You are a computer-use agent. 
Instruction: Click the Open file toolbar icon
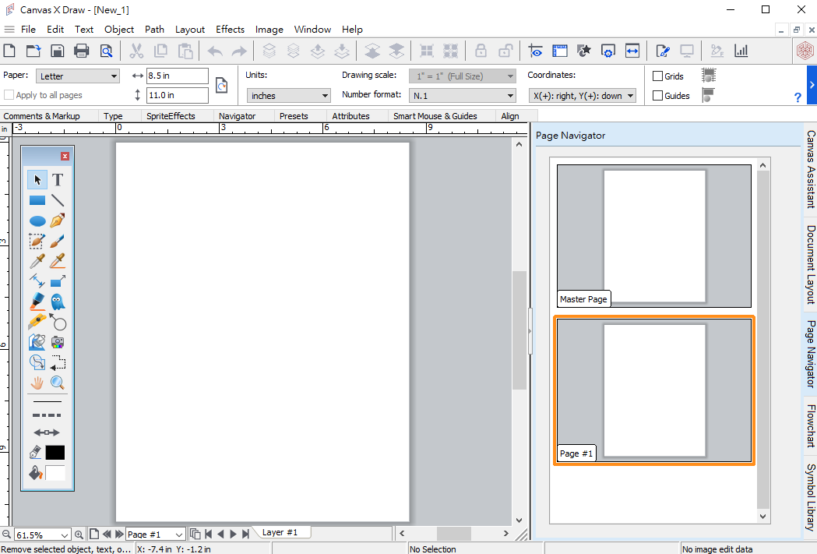pos(33,51)
